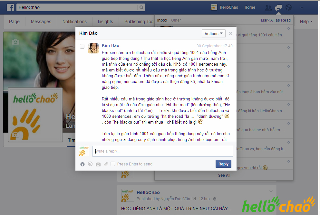
Task: Toggle read dot for 'đăng kí trên HelloChao' message
Action: 288,105
